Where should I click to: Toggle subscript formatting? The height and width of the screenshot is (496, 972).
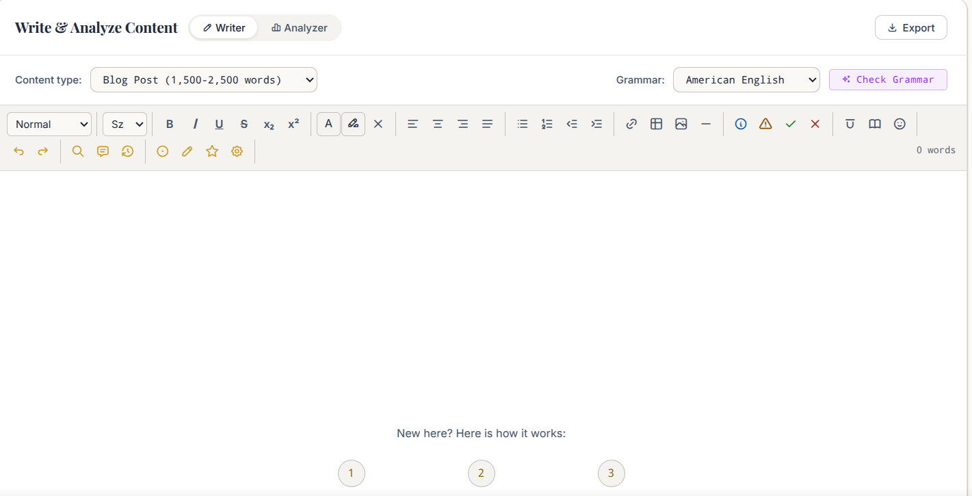tap(269, 124)
